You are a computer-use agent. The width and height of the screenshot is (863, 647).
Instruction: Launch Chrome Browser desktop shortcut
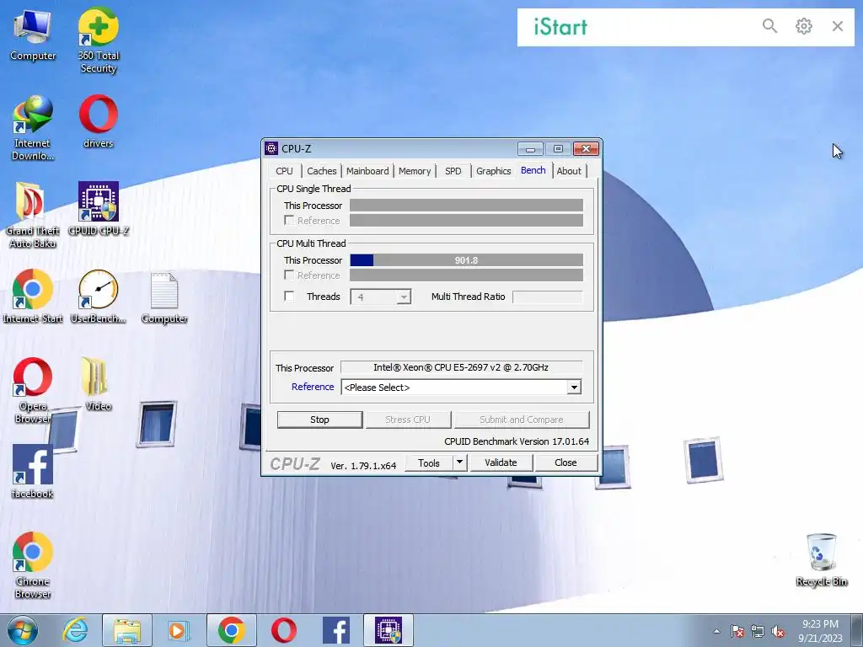pos(33,565)
